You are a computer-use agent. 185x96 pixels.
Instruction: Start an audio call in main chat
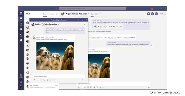pyautogui.click(x=152, y=14)
